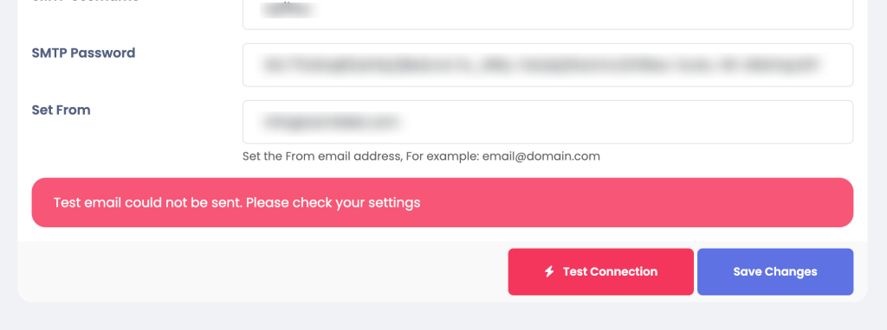
Task: Test the SMTP connection
Action: point(601,272)
